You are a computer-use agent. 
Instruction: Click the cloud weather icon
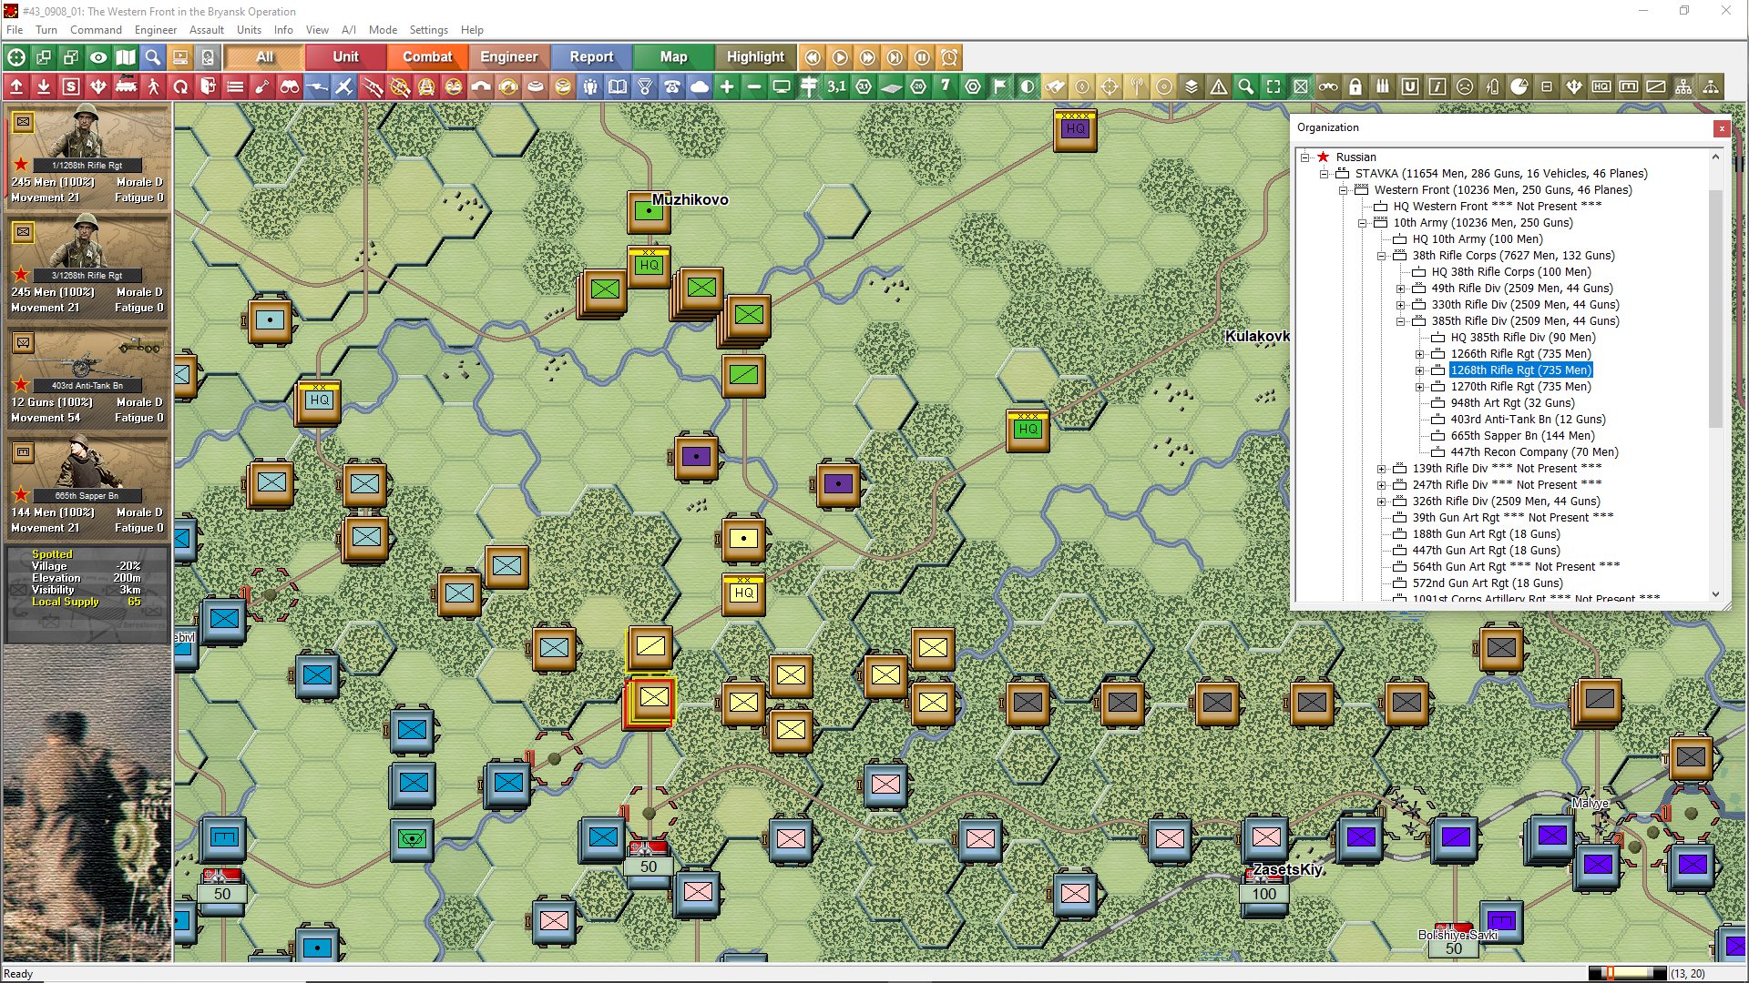(x=700, y=86)
